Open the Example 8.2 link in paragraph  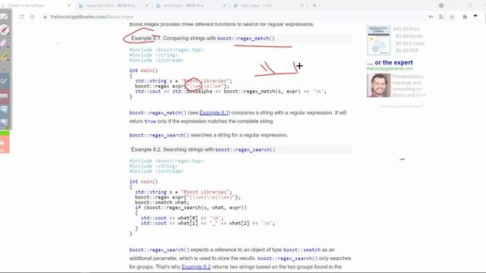pyautogui.click(x=196, y=266)
